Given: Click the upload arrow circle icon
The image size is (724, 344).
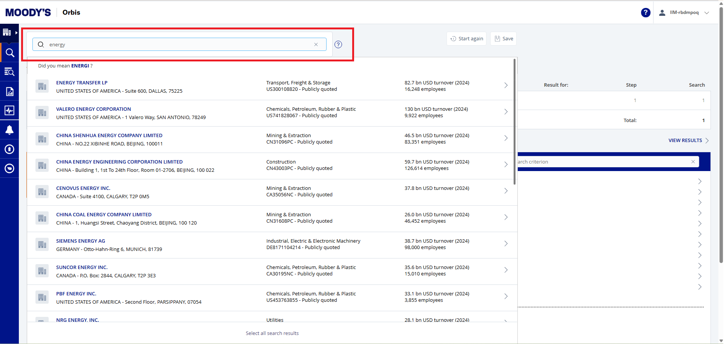Looking at the screenshot, I should 9,149.
